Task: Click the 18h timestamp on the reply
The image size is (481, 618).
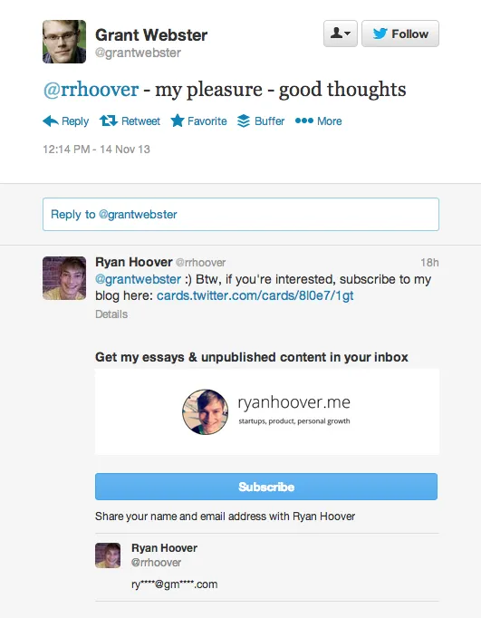Action: pos(429,263)
